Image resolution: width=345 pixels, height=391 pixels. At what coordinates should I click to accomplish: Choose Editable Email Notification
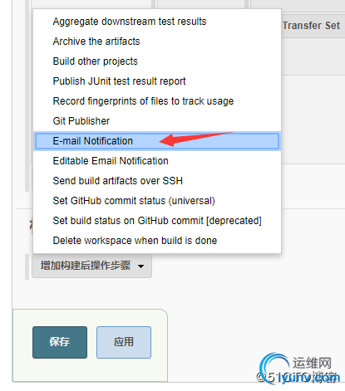pyautogui.click(x=157, y=161)
